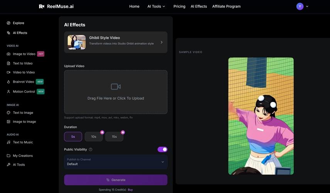The image size is (330, 193).
Task: Open the Publish to Channel dropdown
Action: pos(116,162)
